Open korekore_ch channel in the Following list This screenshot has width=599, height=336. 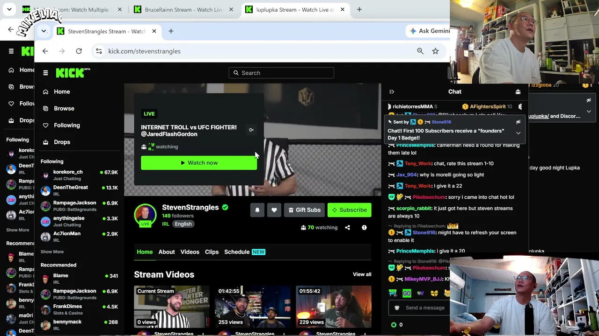point(79,175)
